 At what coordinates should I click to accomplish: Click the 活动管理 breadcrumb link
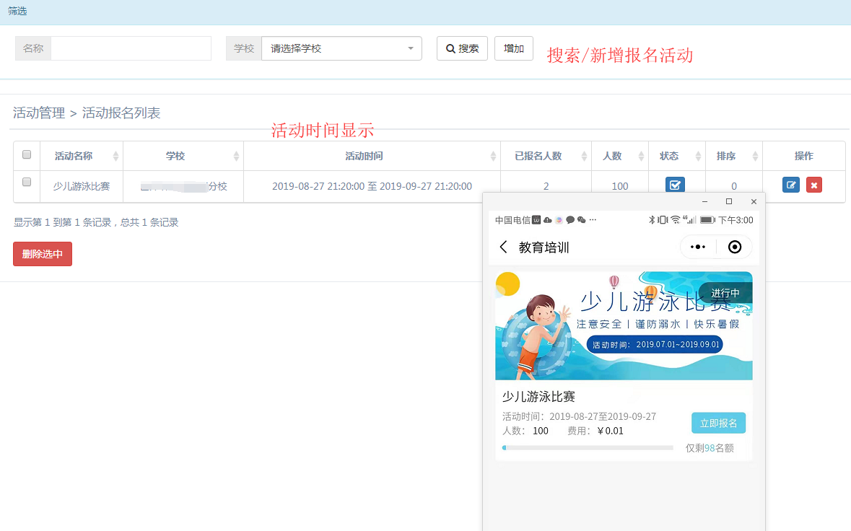[x=39, y=113]
